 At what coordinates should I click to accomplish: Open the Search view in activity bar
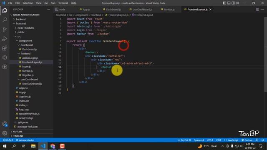5,20
